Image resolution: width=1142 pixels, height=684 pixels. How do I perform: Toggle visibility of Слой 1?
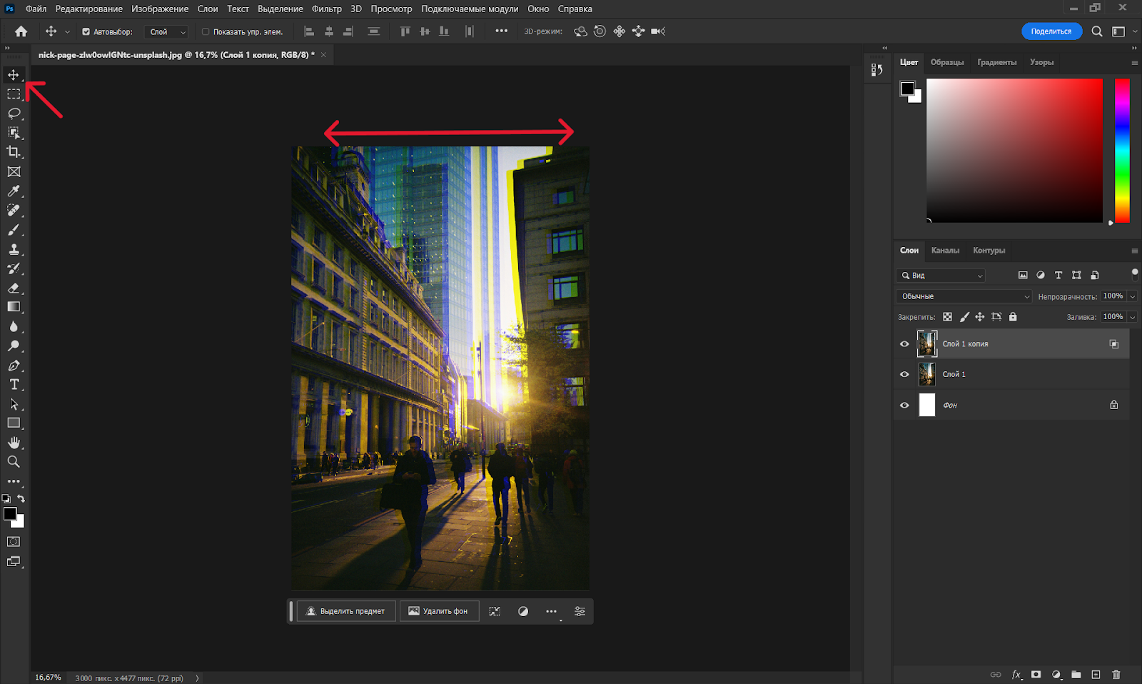(904, 373)
